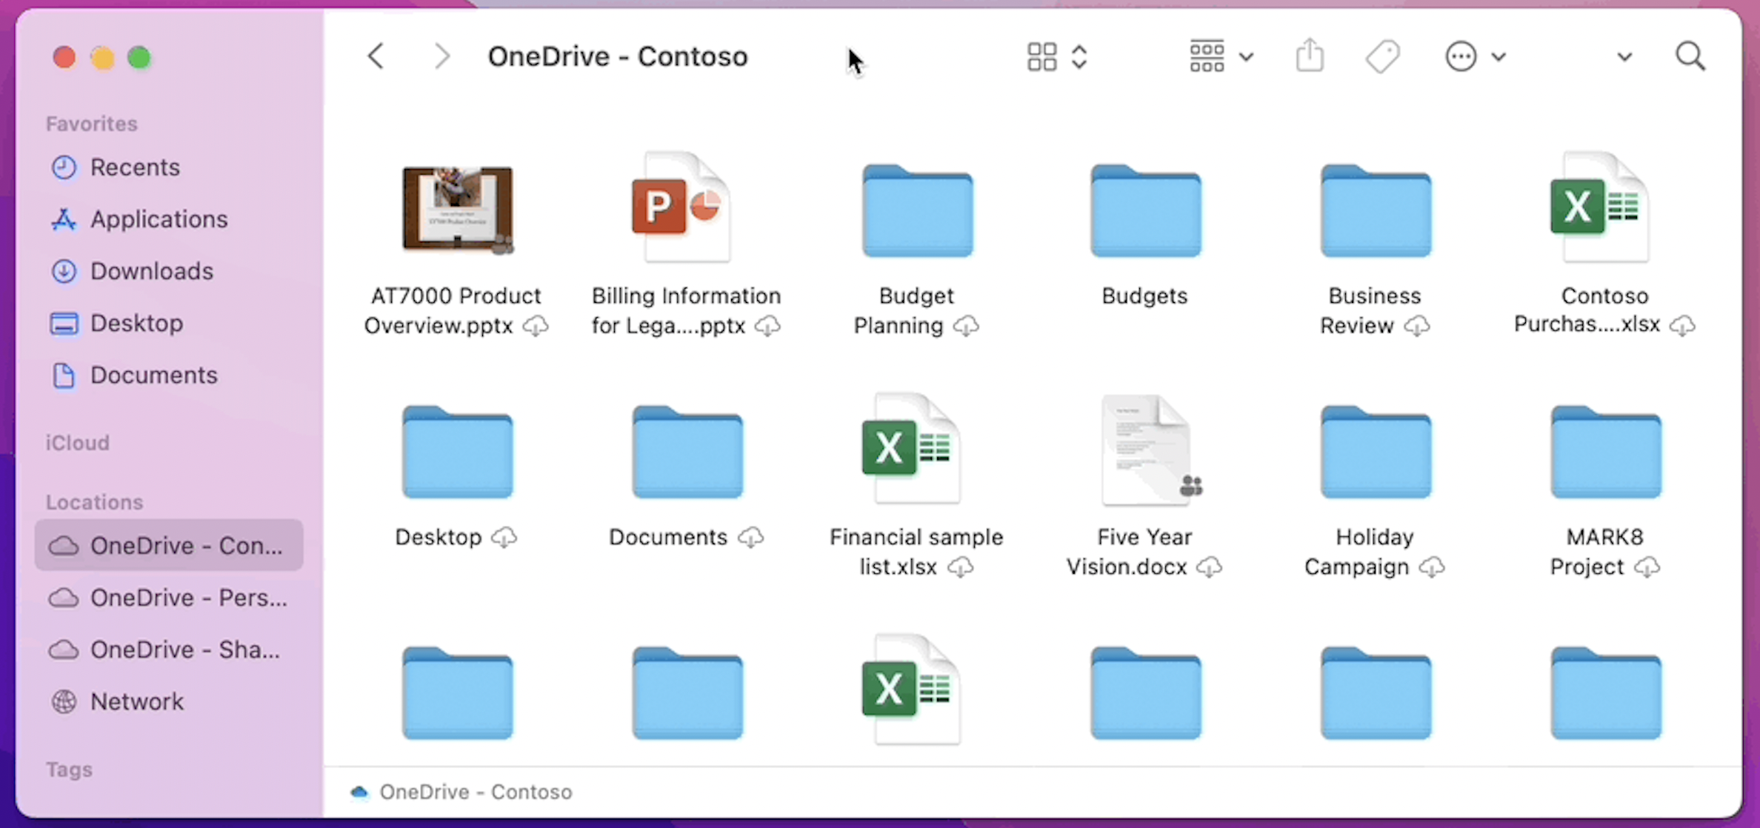The width and height of the screenshot is (1760, 828).
Task: Click cloud download icon beside Budget Planning
Action: (x=965, y=326)
